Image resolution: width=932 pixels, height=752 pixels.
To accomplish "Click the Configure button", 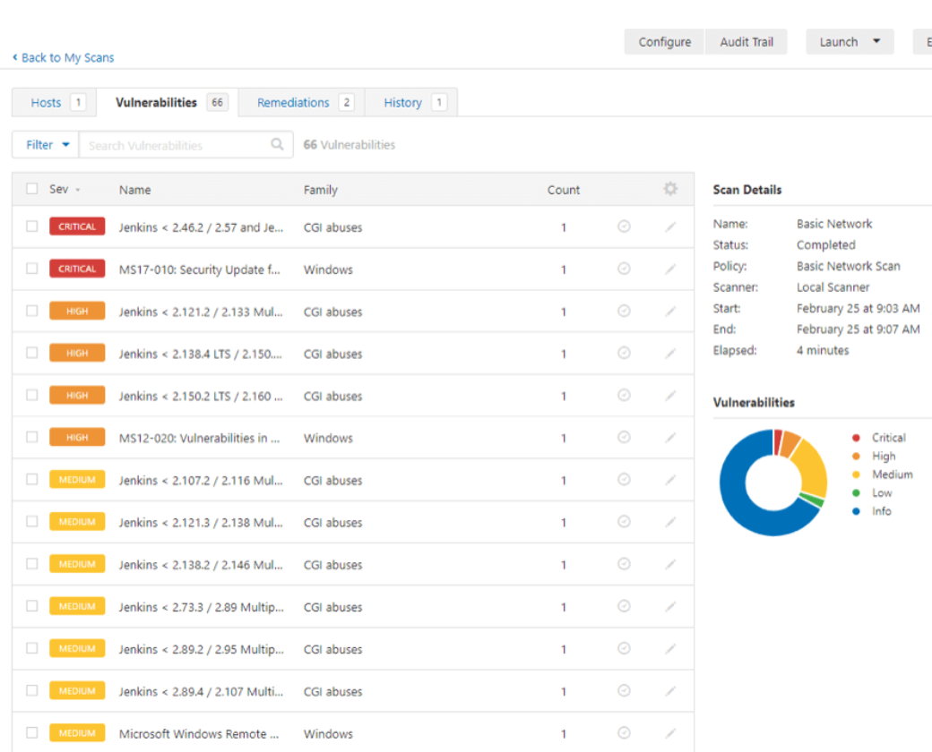I will (663, 41).
